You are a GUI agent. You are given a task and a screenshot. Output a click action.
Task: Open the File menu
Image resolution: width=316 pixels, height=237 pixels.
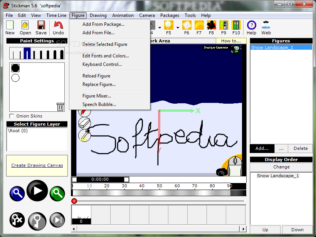coord(9,15)
